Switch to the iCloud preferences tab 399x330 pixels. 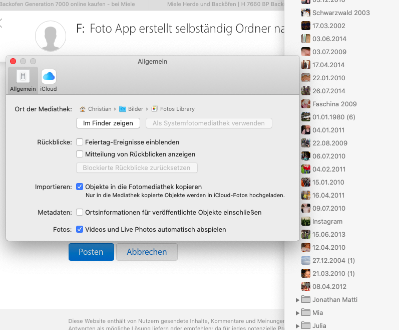[x=49, y=81]
